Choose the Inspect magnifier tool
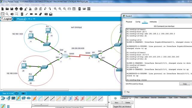The width and height of the screenshot is (192, 108). [7, 14]
